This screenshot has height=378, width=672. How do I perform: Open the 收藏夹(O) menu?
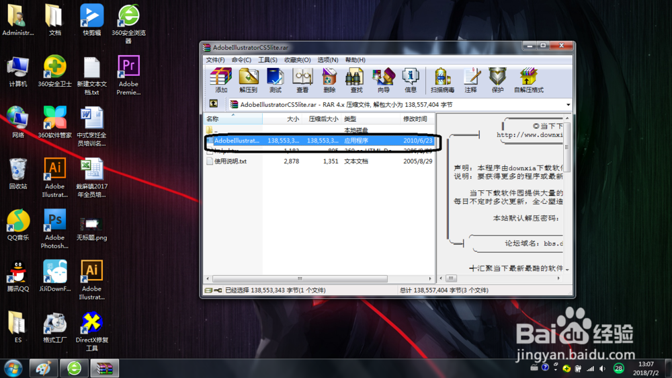298,60
